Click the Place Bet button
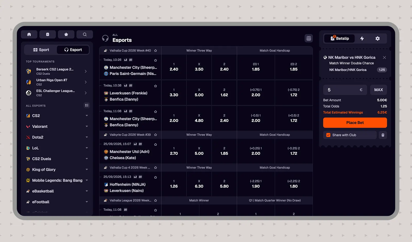 click(x=355, y=123)
